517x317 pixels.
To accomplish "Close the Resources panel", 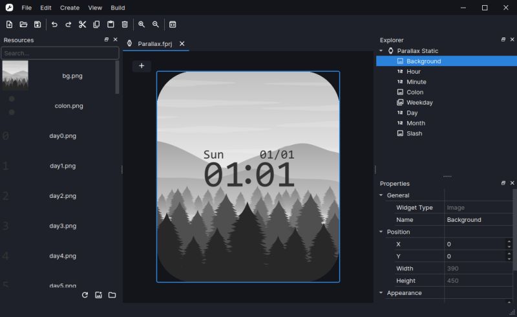I will pyautogui.click(x=116, y=39).
